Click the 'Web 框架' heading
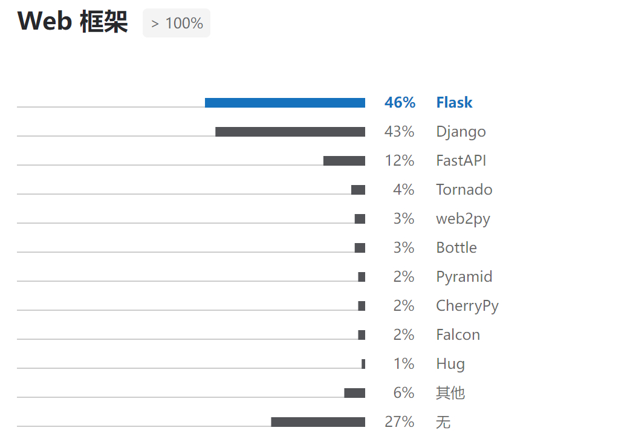636x442 pixels. 73,21
